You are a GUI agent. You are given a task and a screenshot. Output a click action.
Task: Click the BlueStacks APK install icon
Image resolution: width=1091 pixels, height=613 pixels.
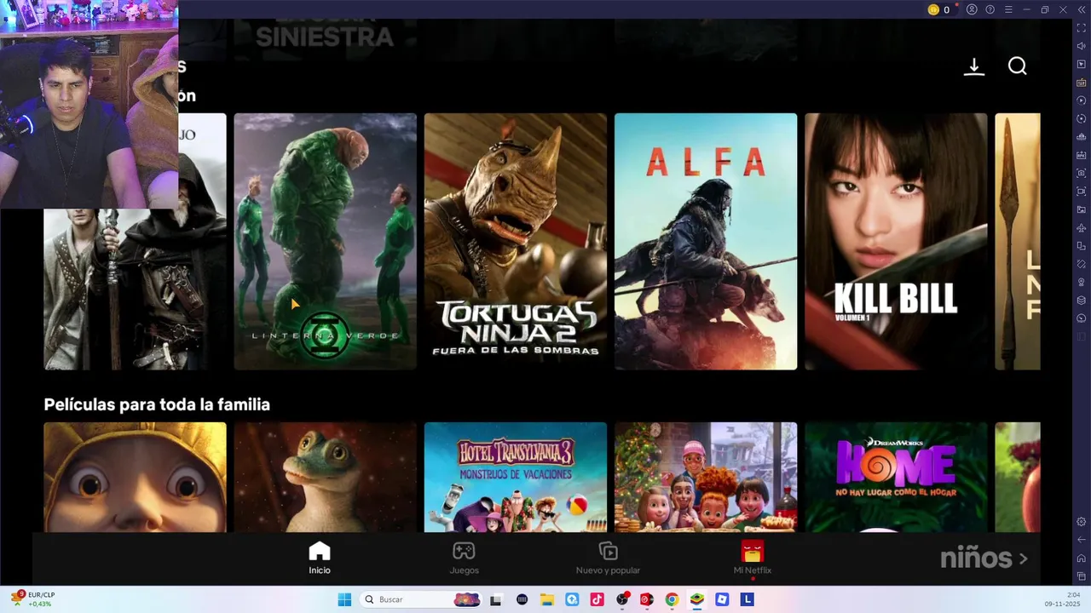point(1082,155)
